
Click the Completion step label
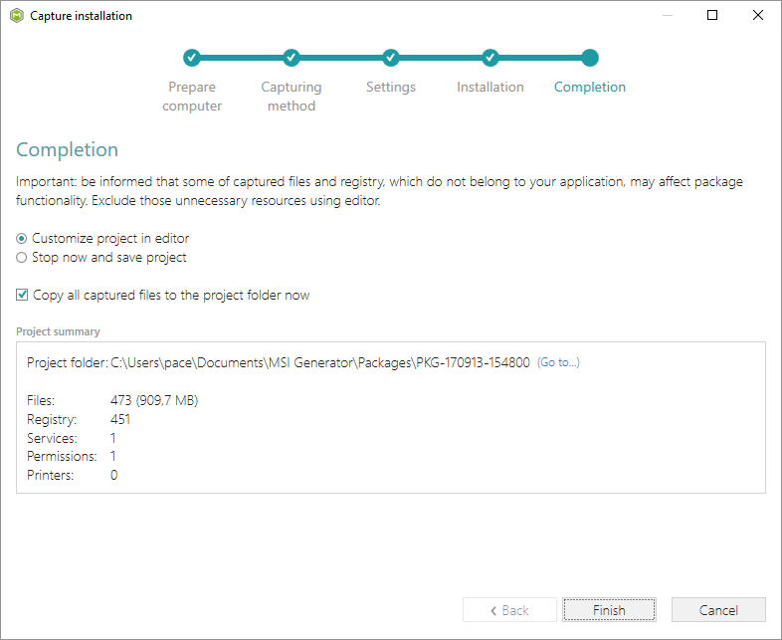590,87
